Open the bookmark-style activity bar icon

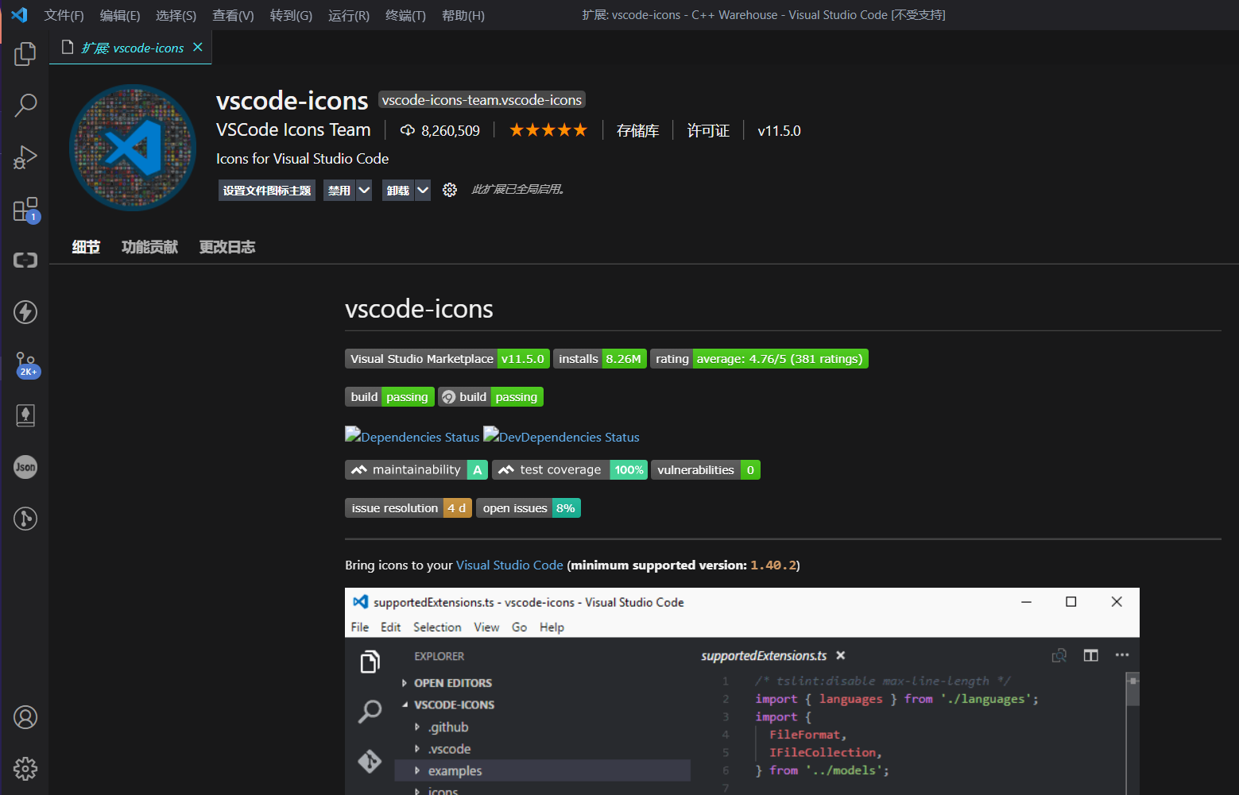25,415
